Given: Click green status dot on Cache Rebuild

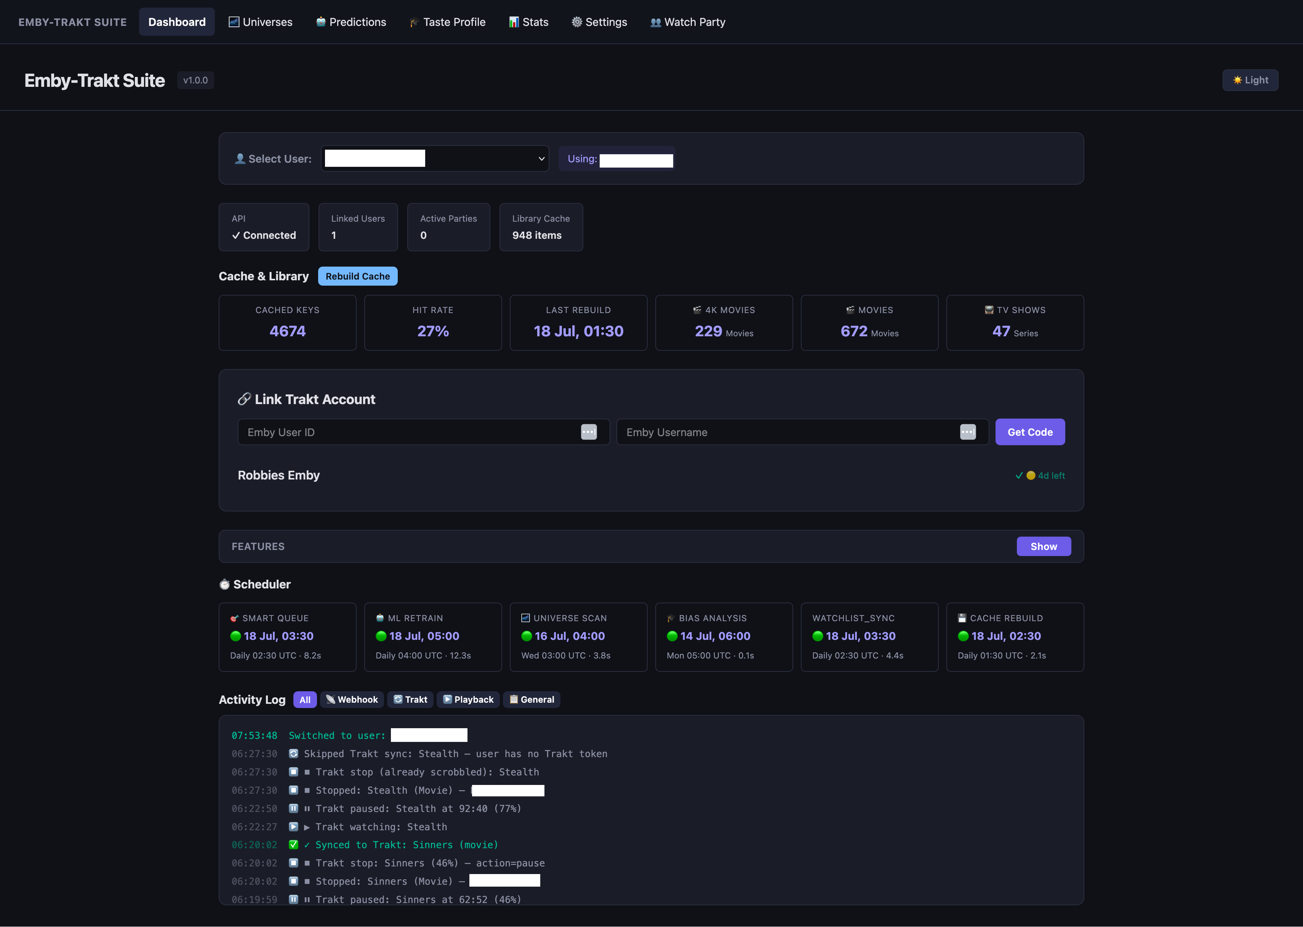Looking at the screenshot, I should (963, 636).
